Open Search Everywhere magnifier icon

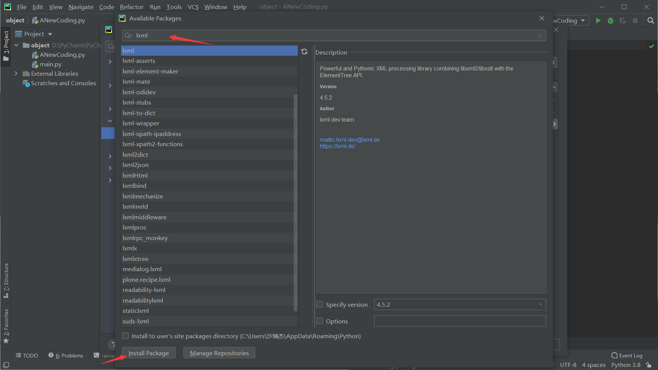pyautogui.click(x=651, y=20)
